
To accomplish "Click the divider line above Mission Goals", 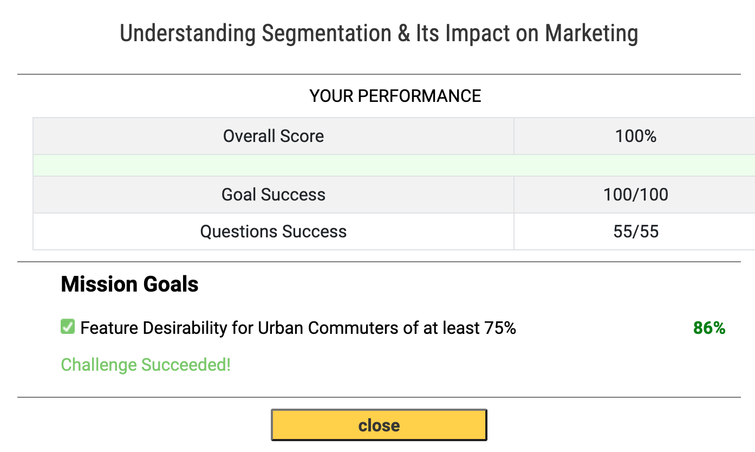I will pyautogui.click(x=379, y=262).
